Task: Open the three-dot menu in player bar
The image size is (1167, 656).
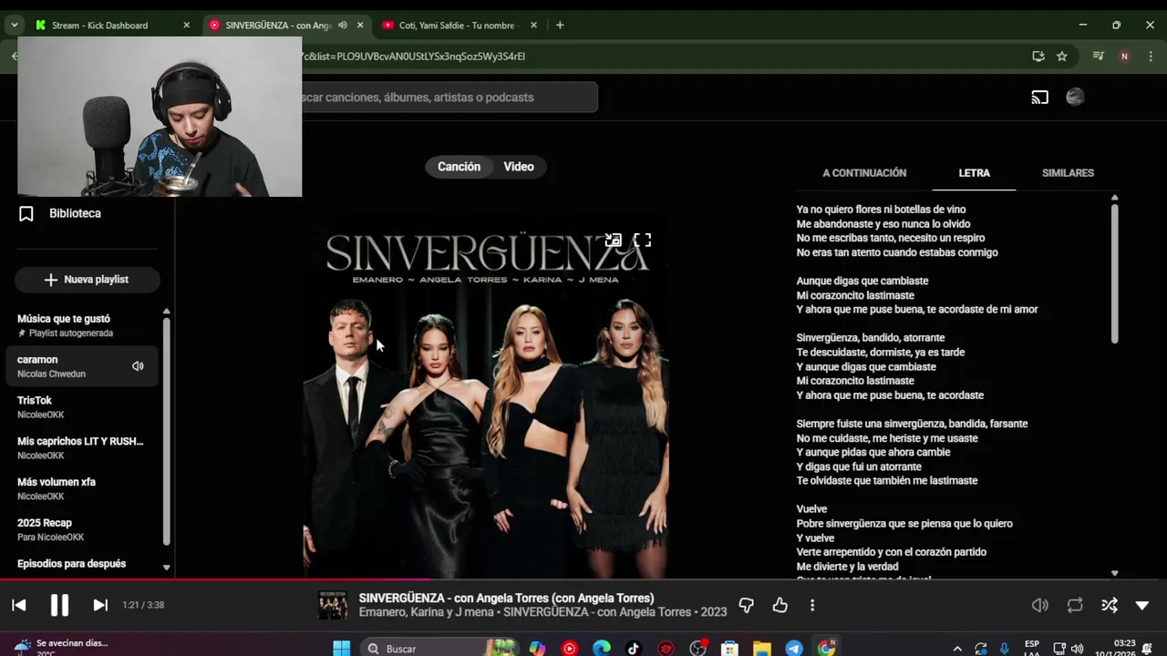Action: coord(812,605)
